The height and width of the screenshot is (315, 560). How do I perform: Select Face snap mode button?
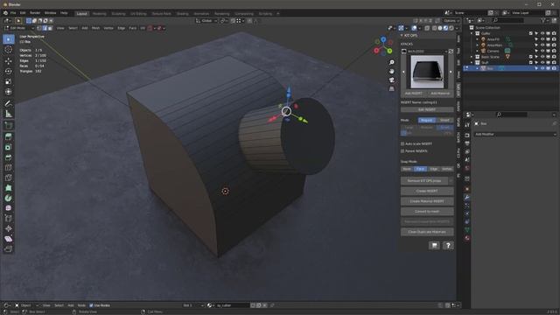[420, 169]
